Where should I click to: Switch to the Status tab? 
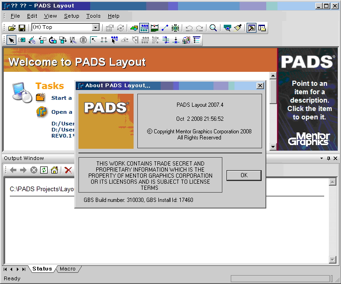pos(42,269)
